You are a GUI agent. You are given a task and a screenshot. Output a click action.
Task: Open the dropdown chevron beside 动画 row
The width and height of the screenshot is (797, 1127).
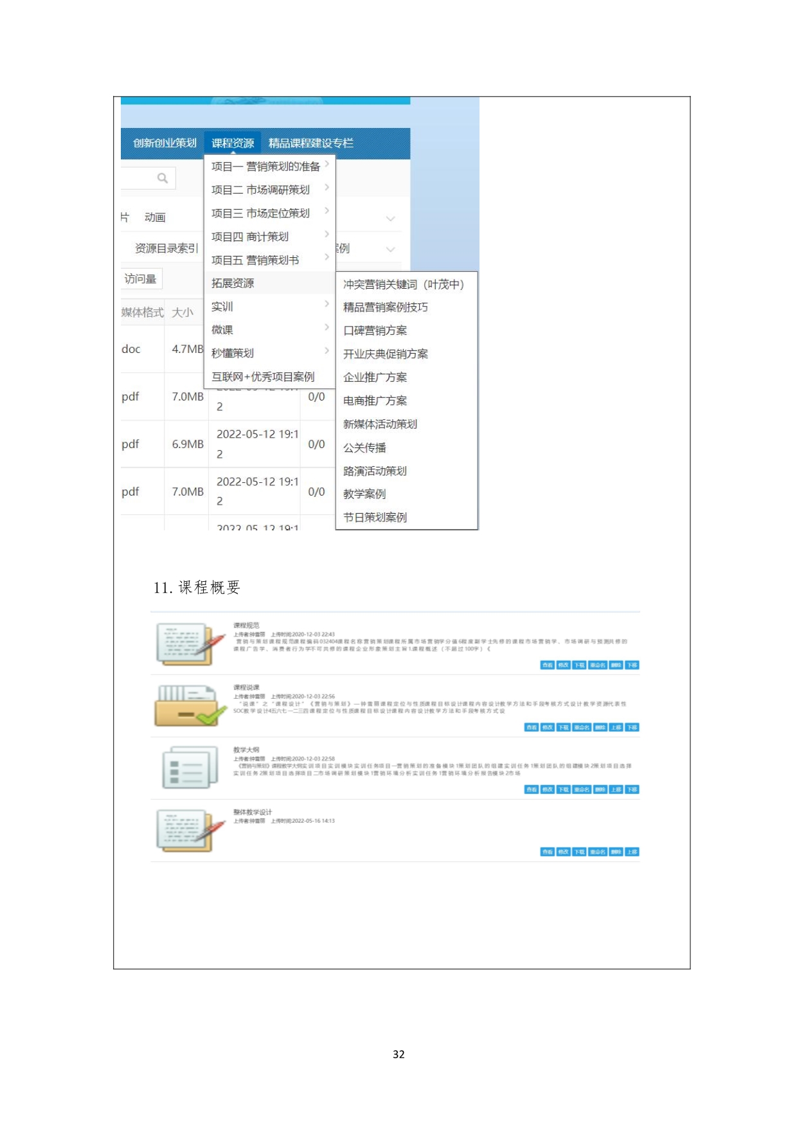[x=390, y=219]
